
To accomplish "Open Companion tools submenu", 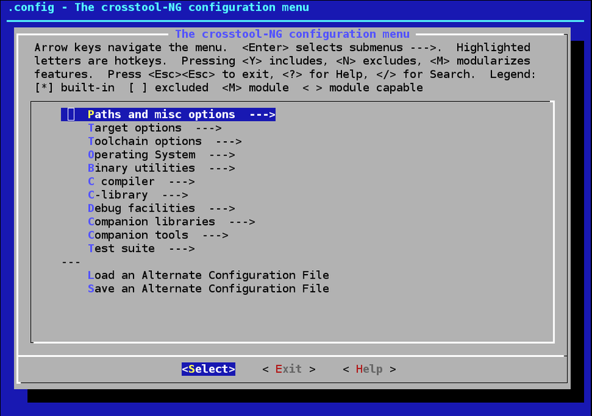I will click(x=158, y=235).
